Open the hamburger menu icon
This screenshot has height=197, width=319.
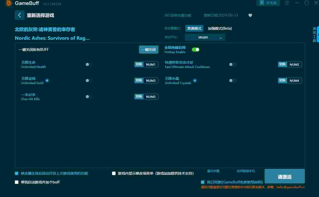[x=287, y=3]
